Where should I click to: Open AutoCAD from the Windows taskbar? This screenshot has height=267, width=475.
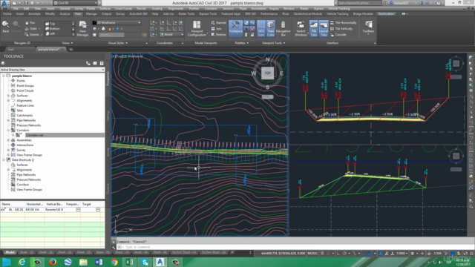[x=160, y=262]
